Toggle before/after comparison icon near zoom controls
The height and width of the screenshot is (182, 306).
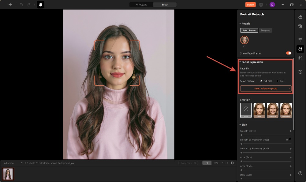232,163
